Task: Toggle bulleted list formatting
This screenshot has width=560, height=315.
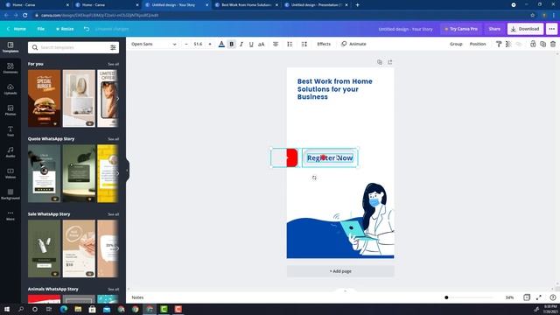Action: (290, 44)
